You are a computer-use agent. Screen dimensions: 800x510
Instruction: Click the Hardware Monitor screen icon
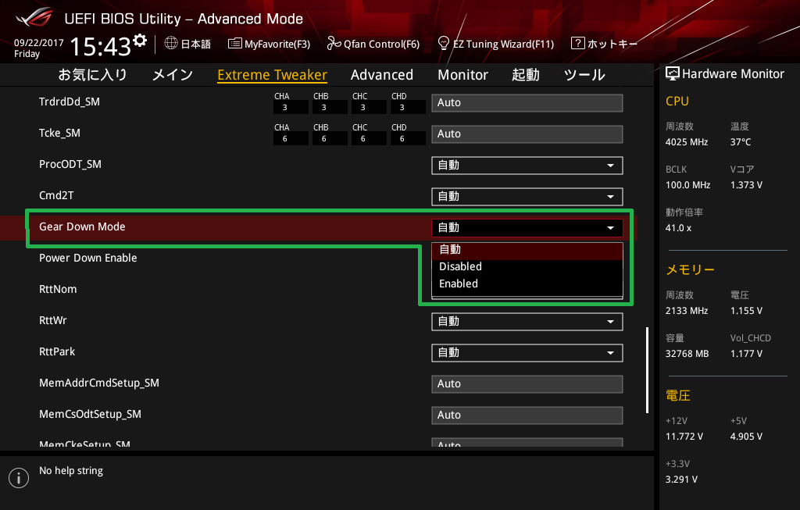pos(673,74)
